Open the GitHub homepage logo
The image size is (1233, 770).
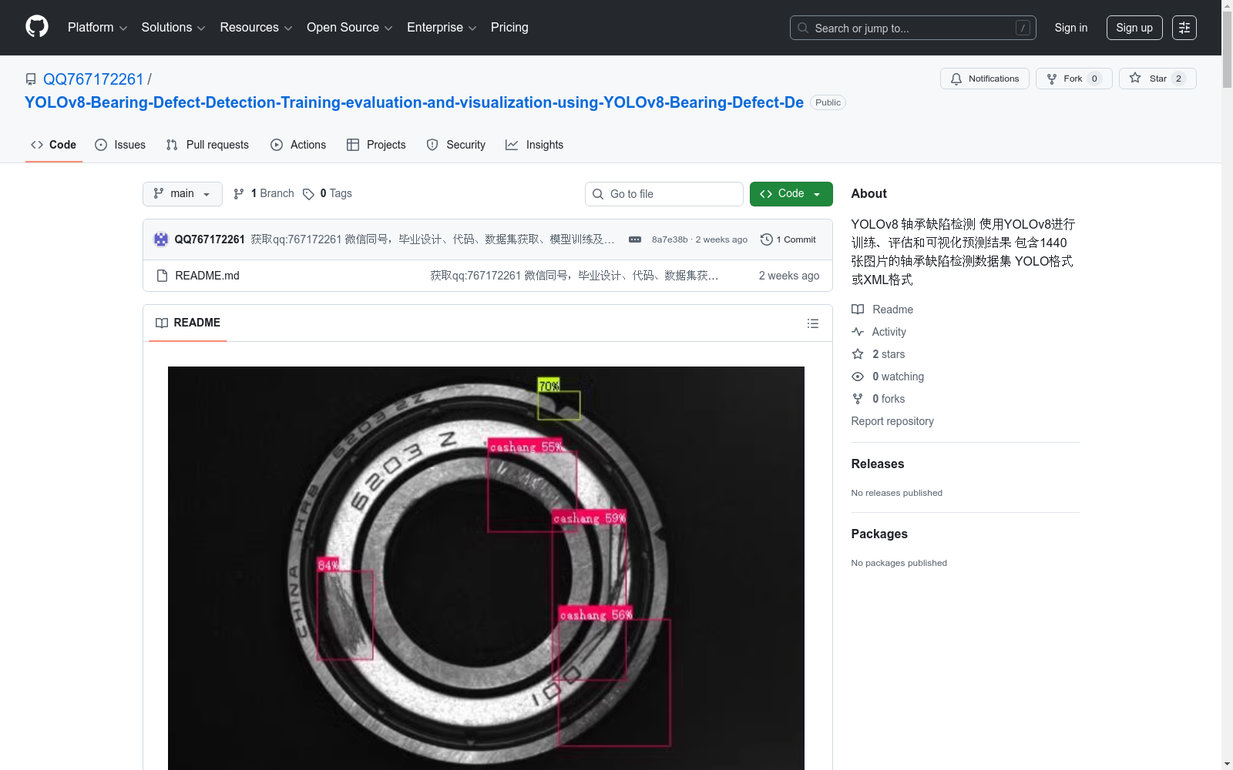pos(37,27)
